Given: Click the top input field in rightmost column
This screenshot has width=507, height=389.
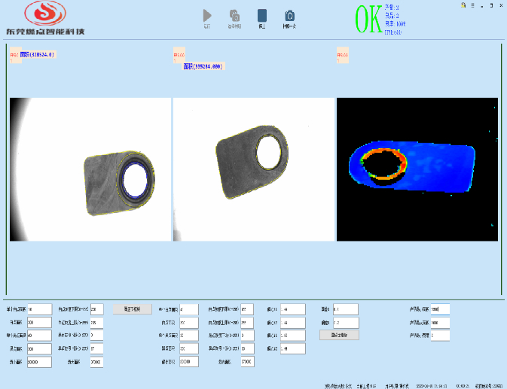Looking at the screenshot, I should [439, 309].
